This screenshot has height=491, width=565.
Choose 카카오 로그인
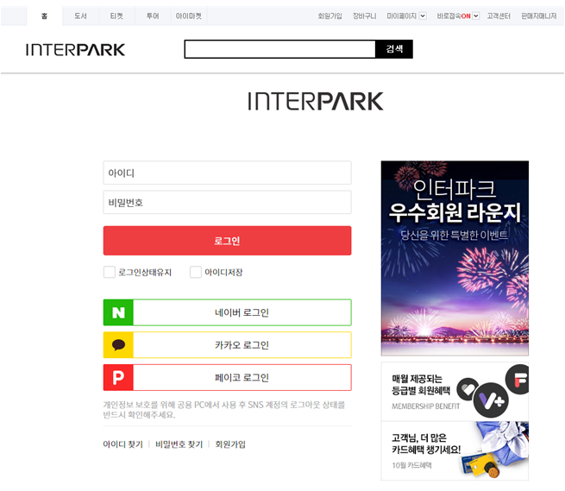[227, 345]
